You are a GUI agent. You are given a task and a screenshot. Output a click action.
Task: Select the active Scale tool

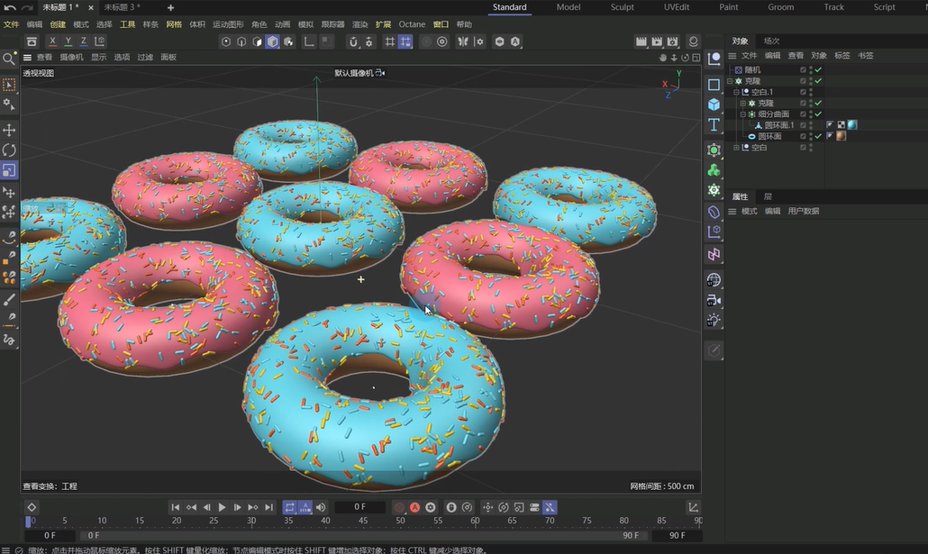click(x=9, y=170)
